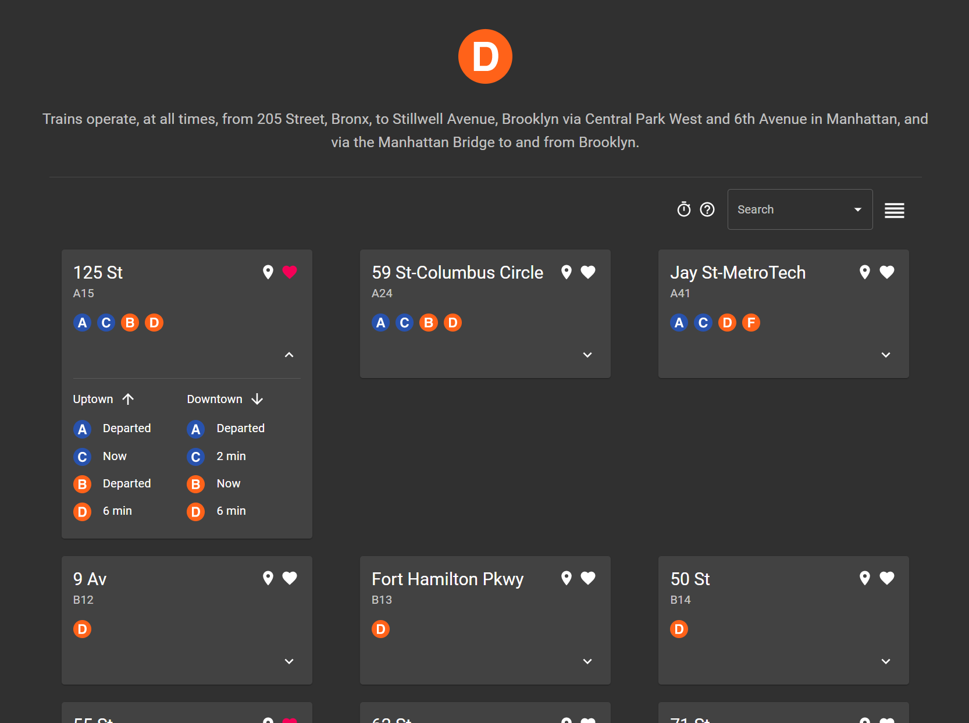Click Downtown A train Departed row
Image resolution: width=969 pixels, height=723 pixels.
226,429
